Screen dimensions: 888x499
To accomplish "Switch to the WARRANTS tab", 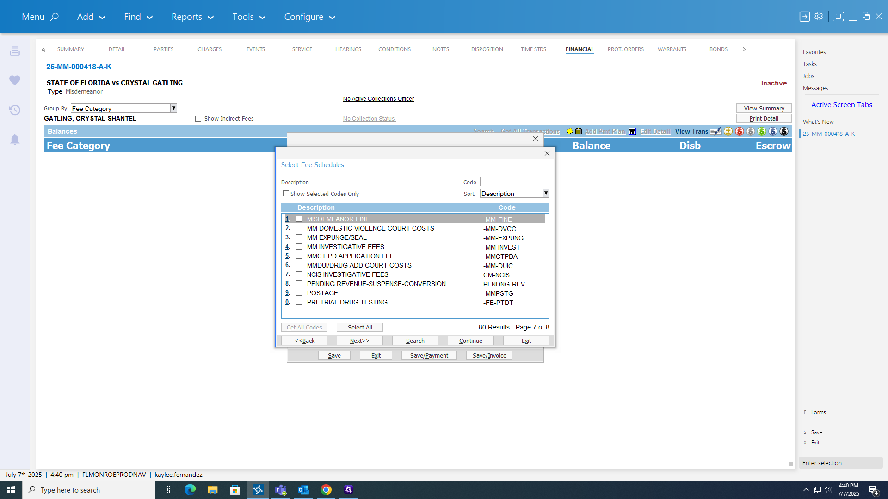I will 672,49.
